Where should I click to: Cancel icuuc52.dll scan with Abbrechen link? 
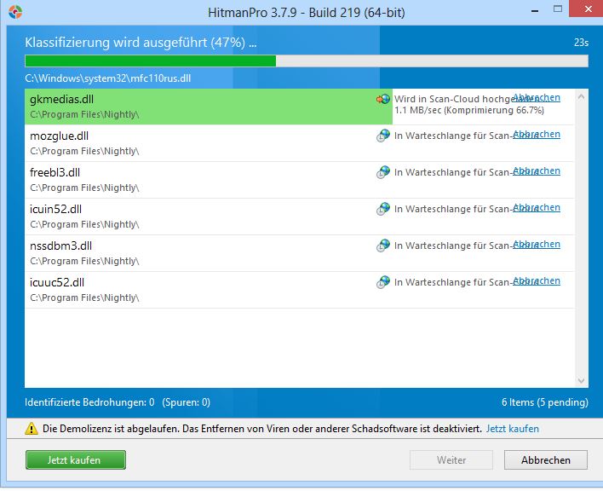[x=537, y=280]
